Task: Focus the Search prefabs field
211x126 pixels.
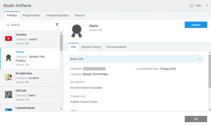Action: click(x=31, y=25)
